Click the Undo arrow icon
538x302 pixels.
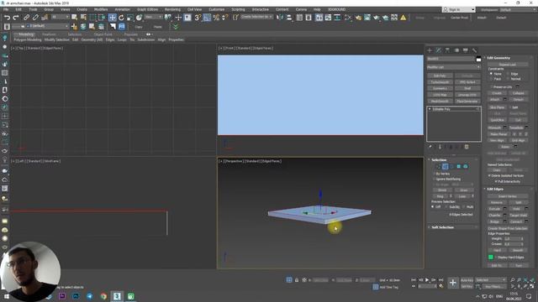tap(7, 17)
